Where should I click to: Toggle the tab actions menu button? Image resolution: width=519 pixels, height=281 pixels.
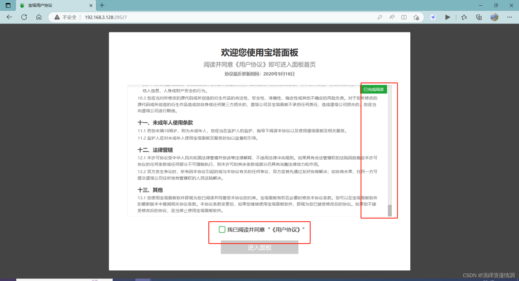(x=7, y=6)
